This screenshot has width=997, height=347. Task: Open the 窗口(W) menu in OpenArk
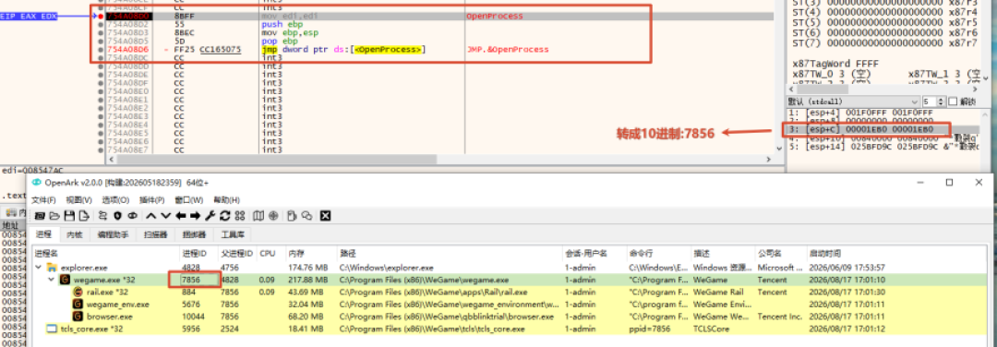(x=188, y=200)
